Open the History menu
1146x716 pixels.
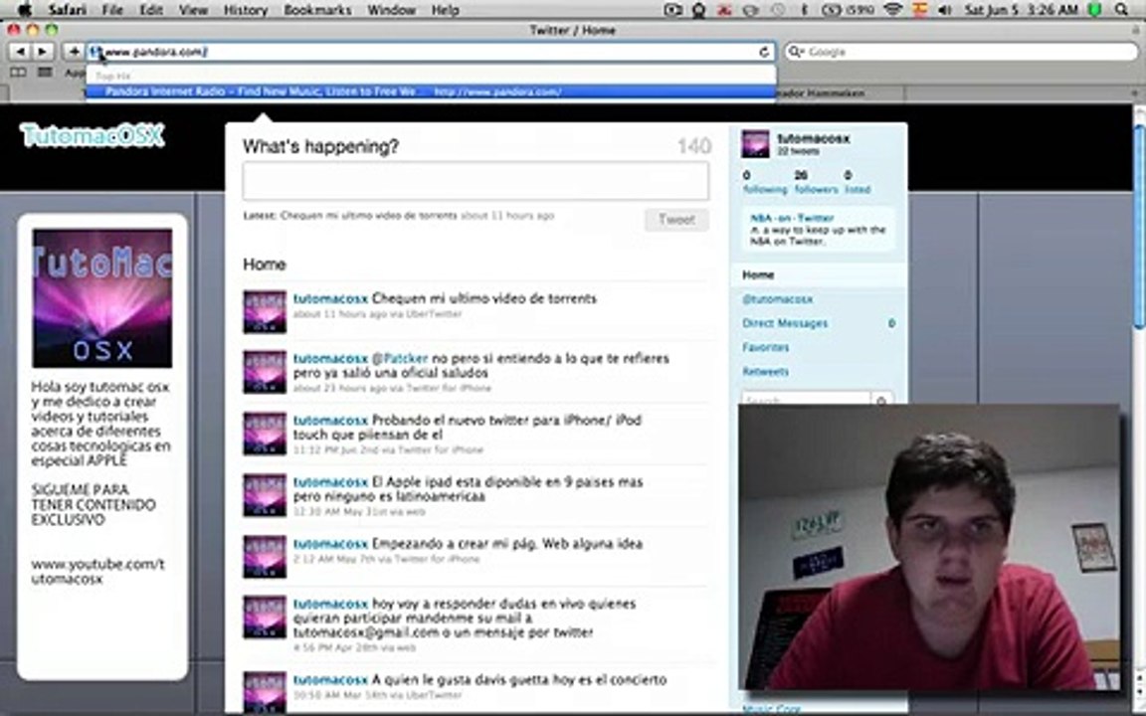[x=245, y=10]
